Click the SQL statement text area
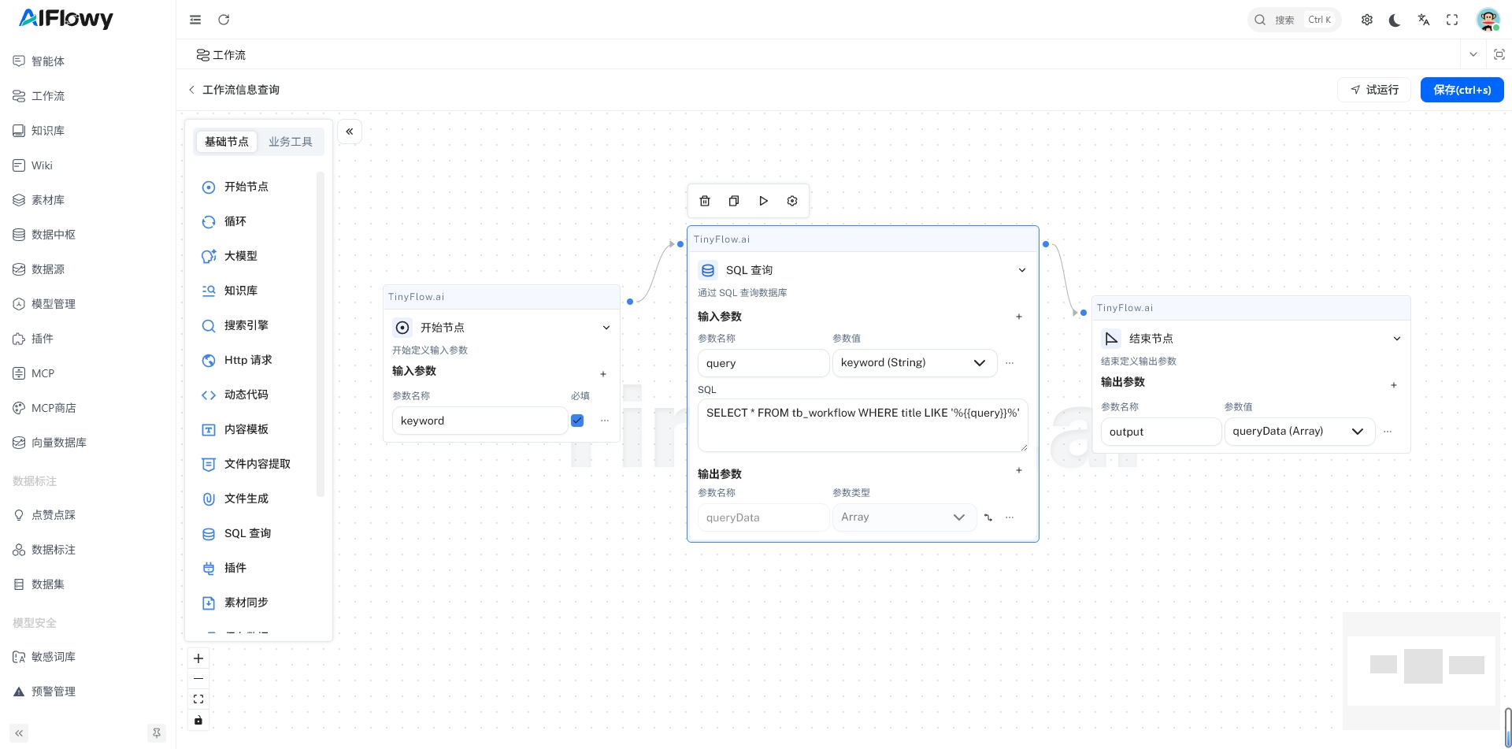Image resolution: width=1512 pixels, height=749 pixels. click(x=863, y=425)
